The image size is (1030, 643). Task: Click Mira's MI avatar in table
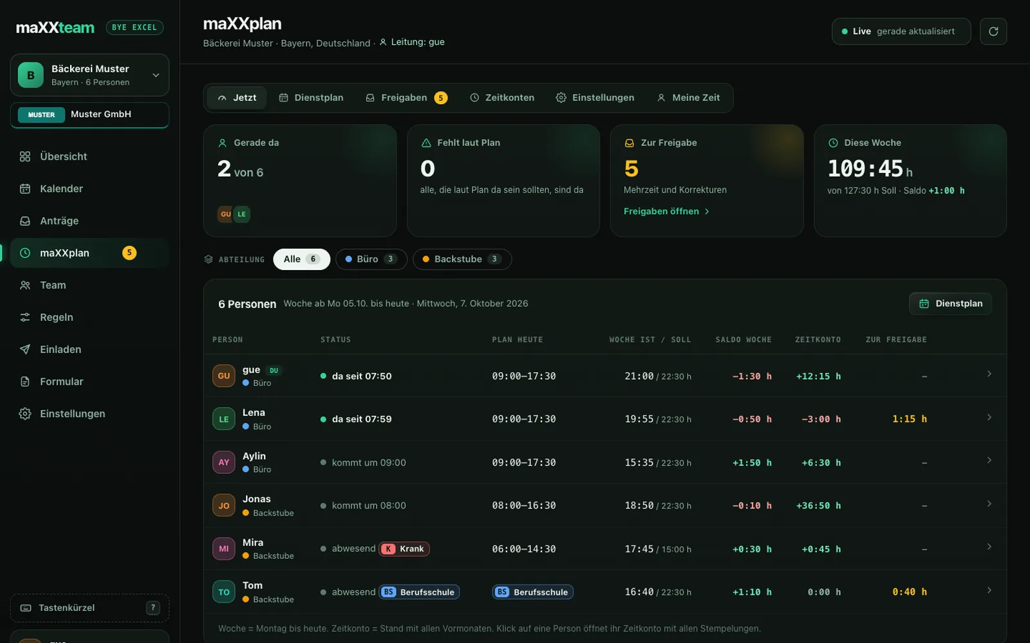[223, 548]
